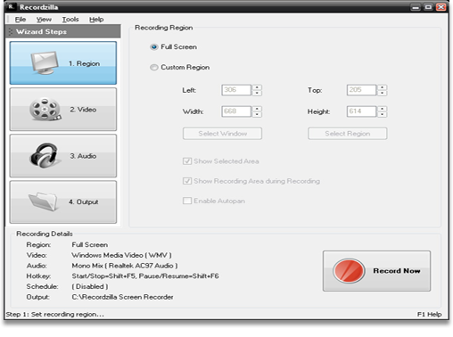
Task: Decrease the Left value with down arrow
Action: [x=257, y=93]
